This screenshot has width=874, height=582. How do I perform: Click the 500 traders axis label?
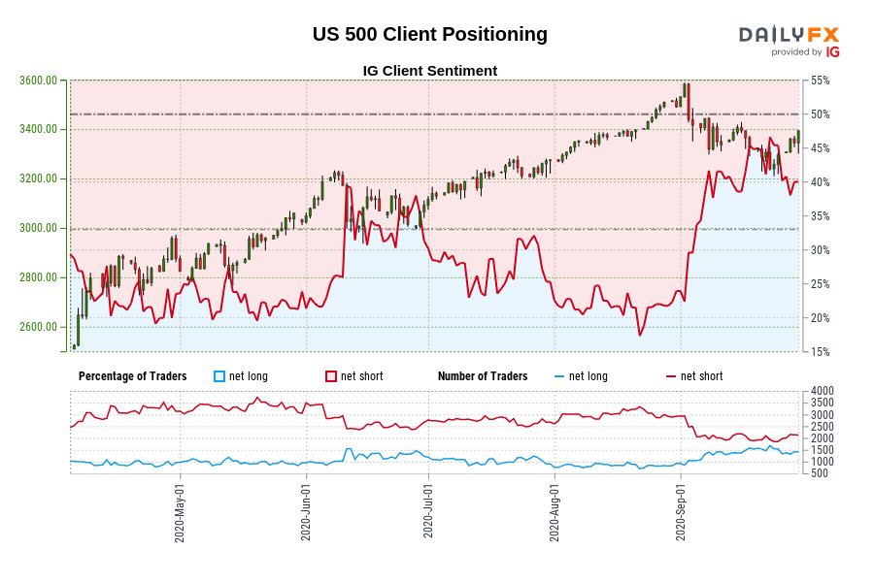pos(820,473)
